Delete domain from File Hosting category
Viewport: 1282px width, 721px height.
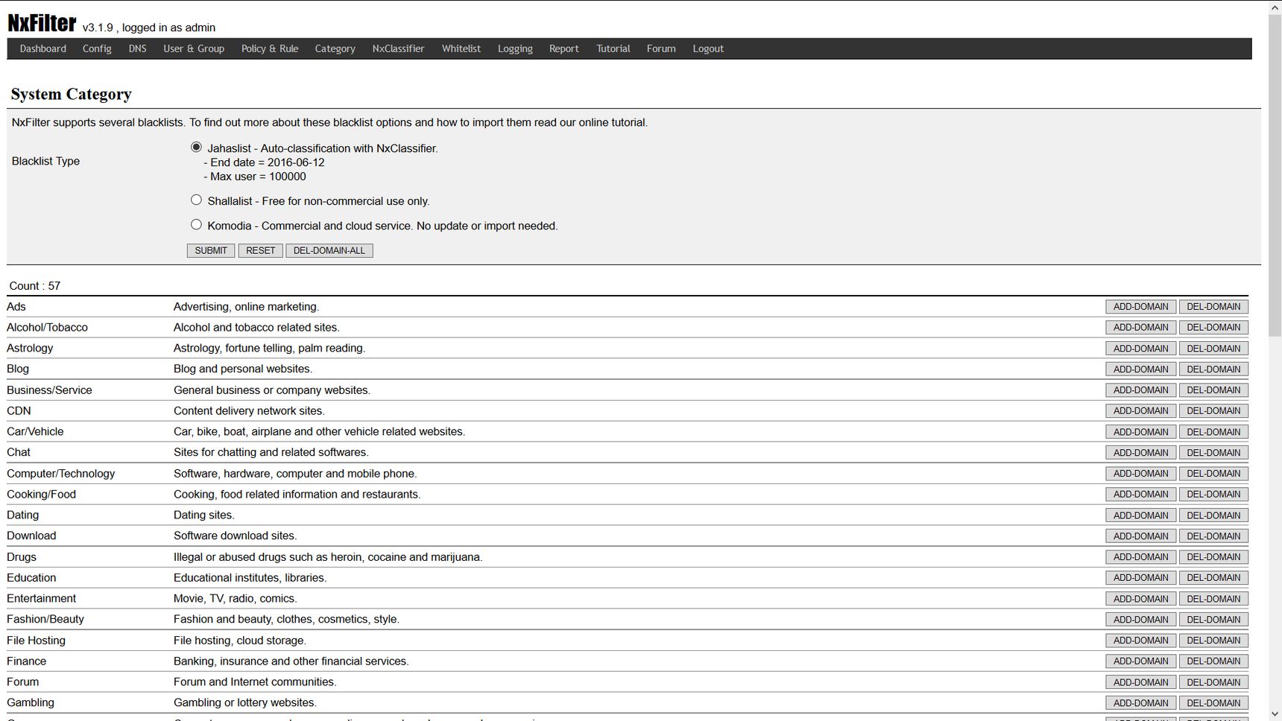1213,641
